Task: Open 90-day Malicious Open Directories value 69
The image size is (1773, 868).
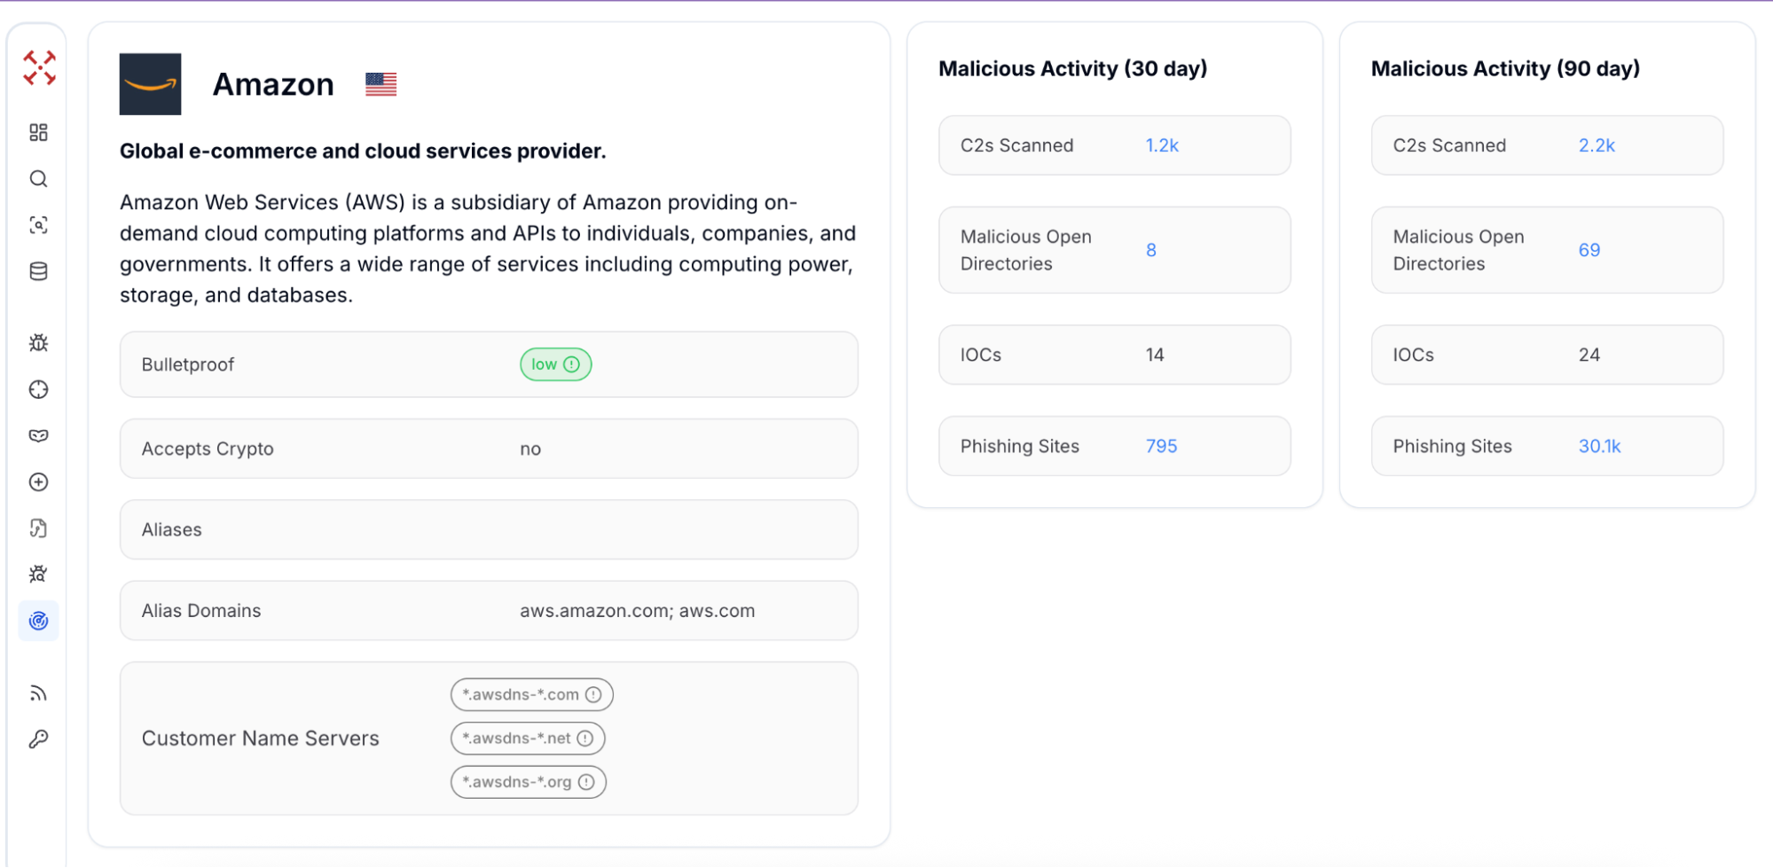Action: [x=1589, y=250]
